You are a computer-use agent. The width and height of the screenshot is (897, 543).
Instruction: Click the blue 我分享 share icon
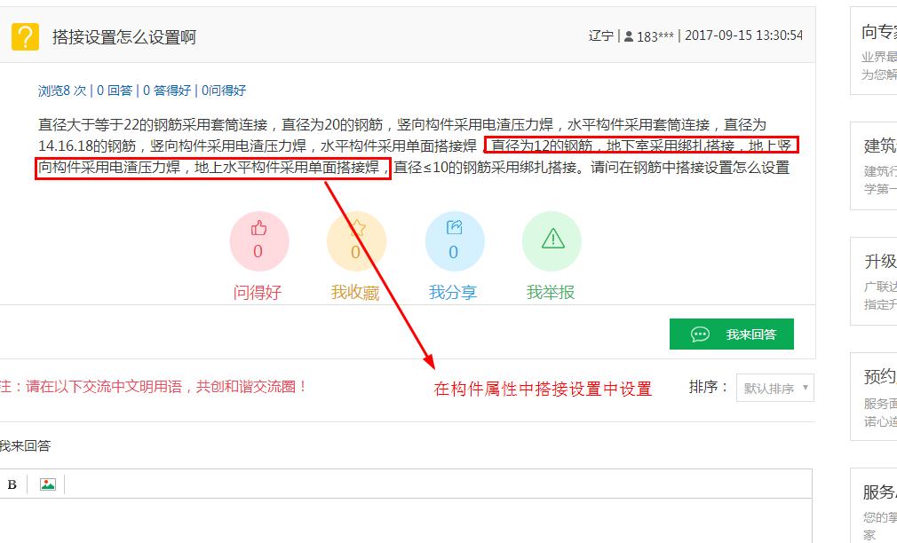coord(454,241)
